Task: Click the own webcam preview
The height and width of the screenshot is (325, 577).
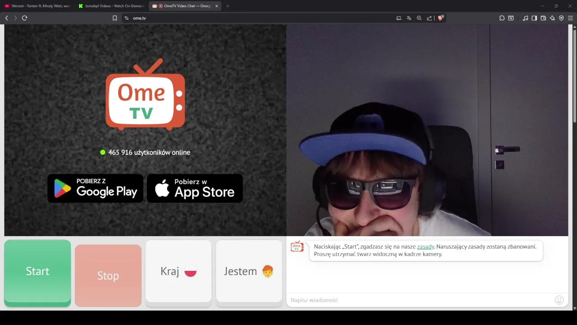Action: point(427,130)
